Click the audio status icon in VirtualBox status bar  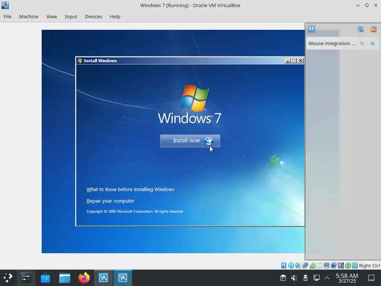[298, 265]
